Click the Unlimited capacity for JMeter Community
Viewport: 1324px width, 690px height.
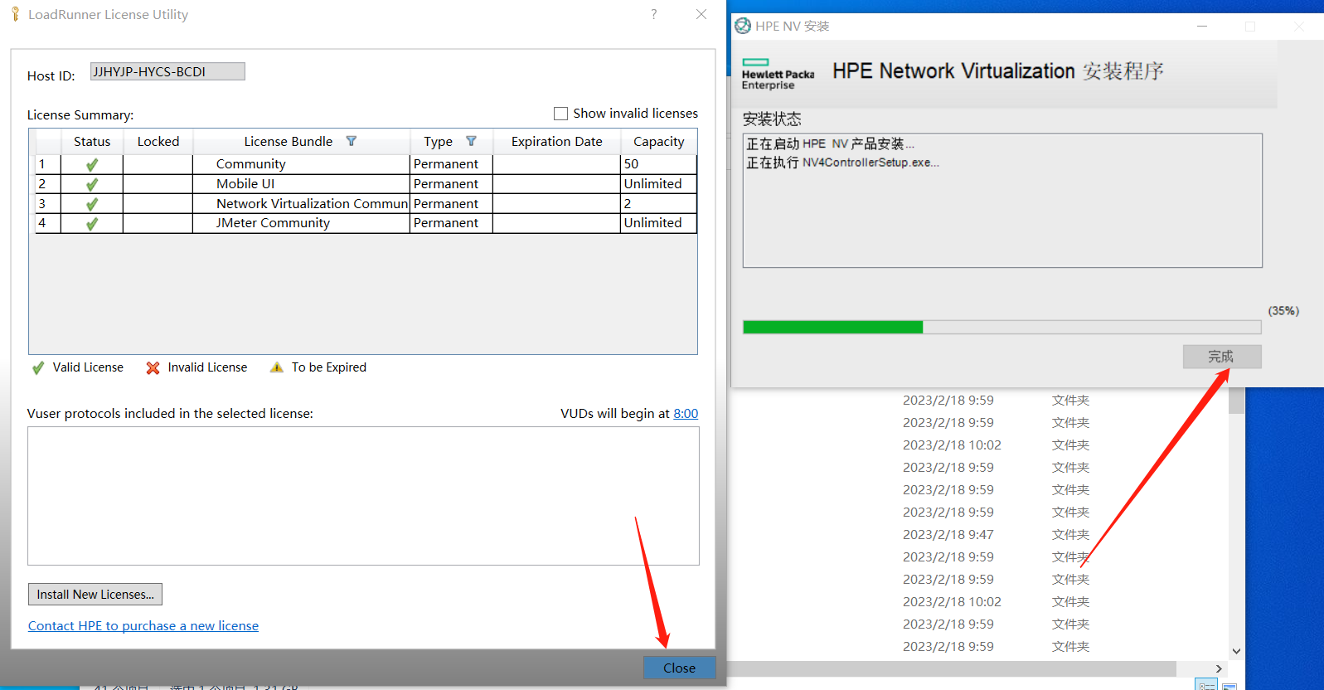pos(653,223)
